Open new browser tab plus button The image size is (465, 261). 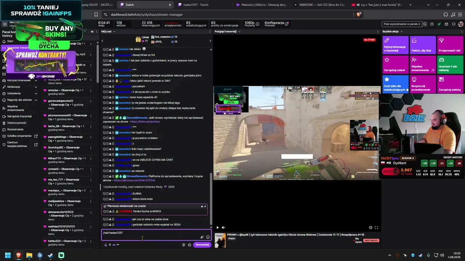click(411, 5)
